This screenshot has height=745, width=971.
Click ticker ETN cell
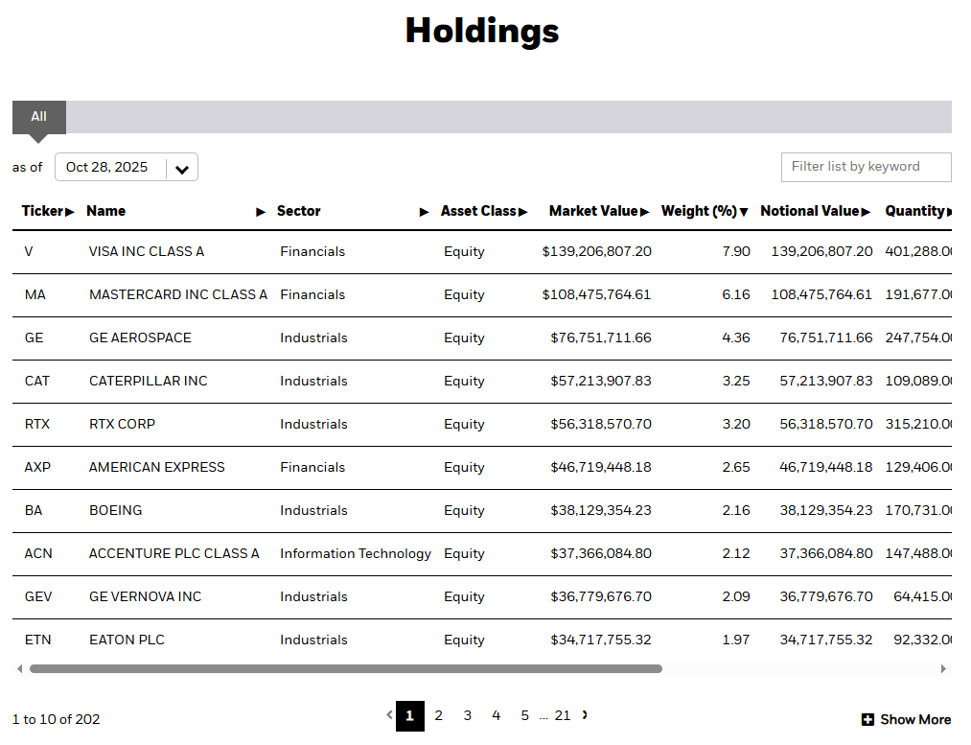[x=37, y=640]
